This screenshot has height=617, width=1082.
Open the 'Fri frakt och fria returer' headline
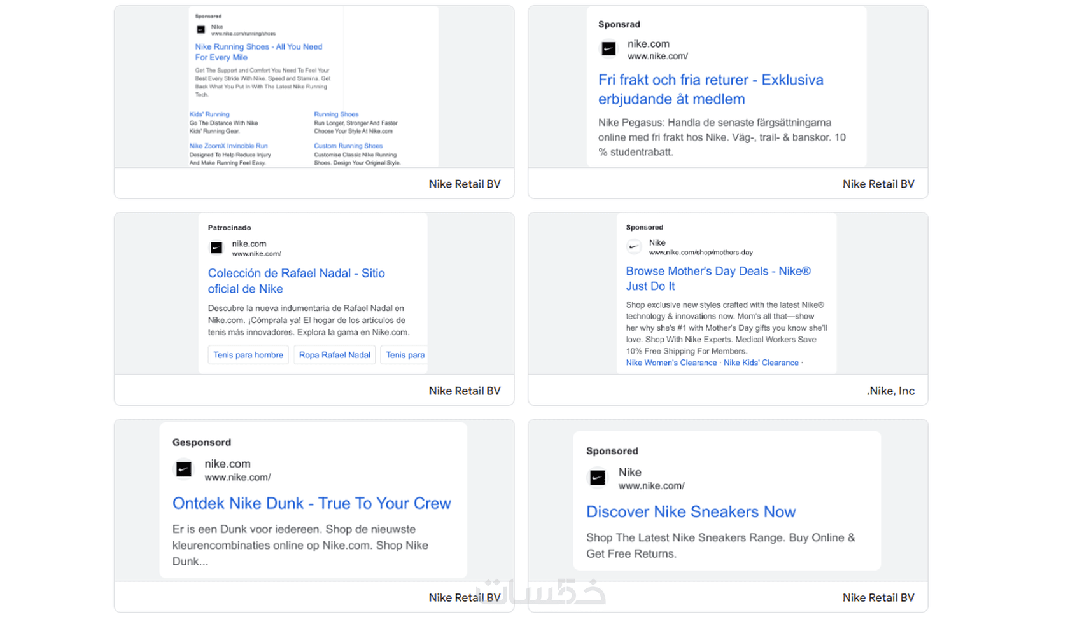pos(711,89)
